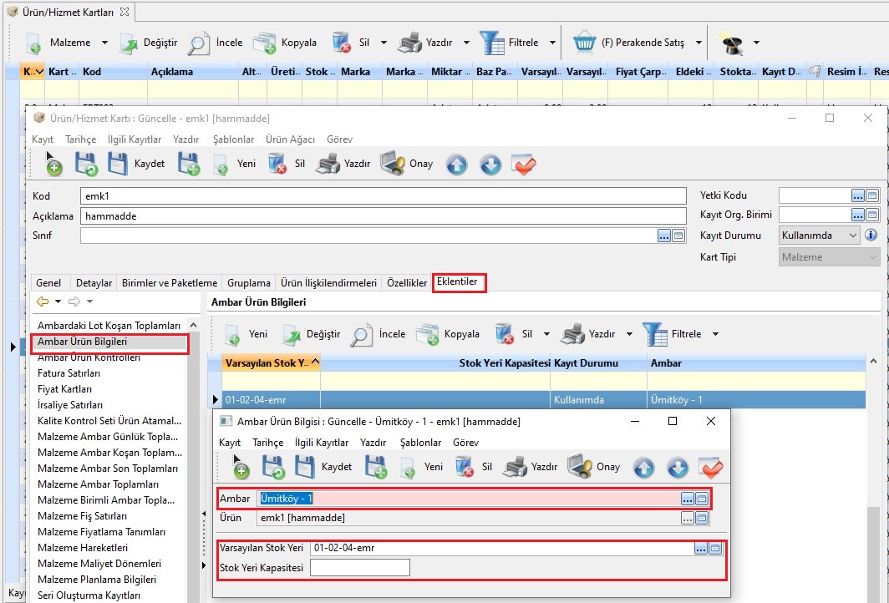
Task: Expand the Sil dropdown arrow in the Ürün/Hizmet Kartları toolbar
Action: coord(384,43)
